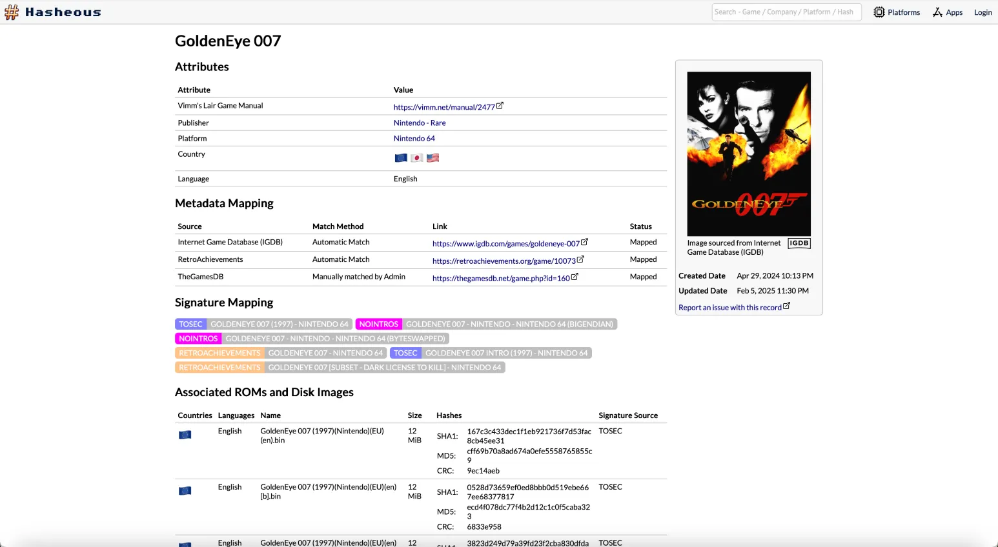The image size is (998, 547).
Task: Open the Platforms navigation item
Action: tap(897, 12)
